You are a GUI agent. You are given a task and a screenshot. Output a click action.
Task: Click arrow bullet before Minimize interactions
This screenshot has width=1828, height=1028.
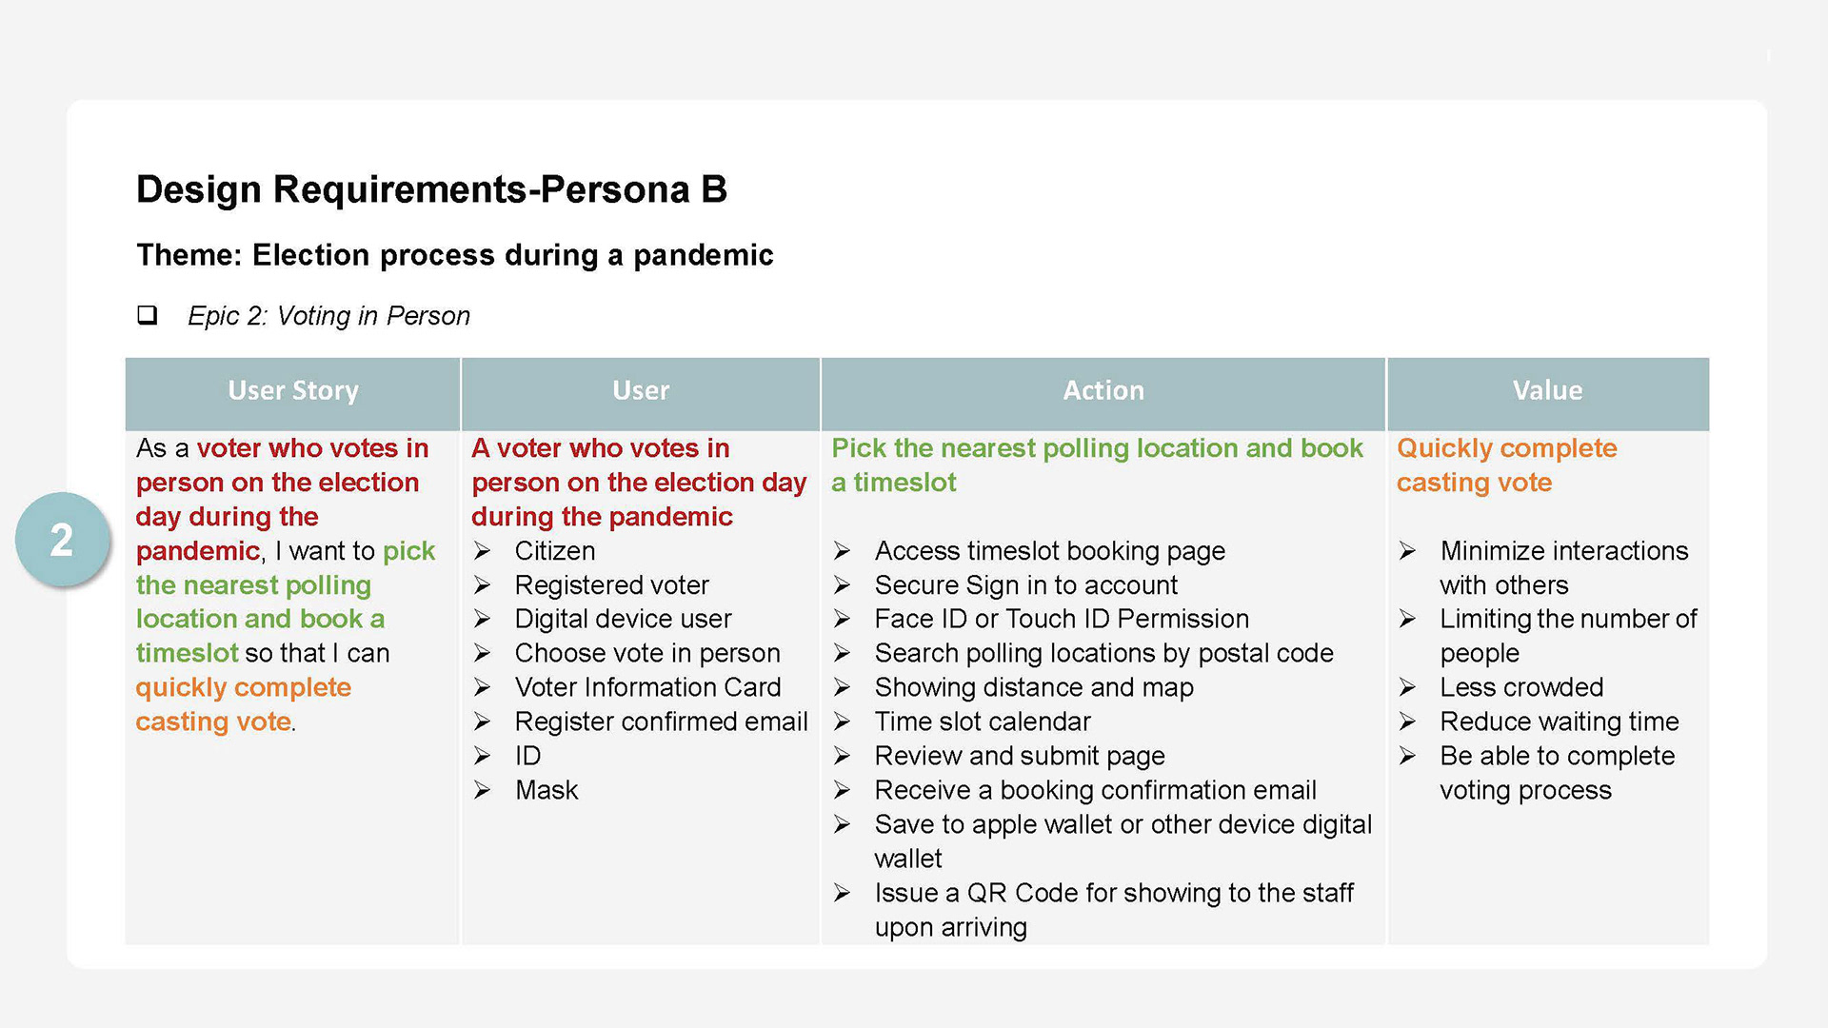pos(1407,551)
